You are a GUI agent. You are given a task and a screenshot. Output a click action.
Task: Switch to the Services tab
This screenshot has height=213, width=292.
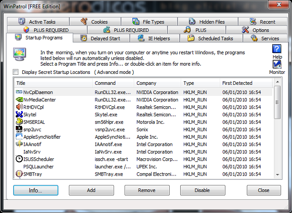(x=265, y=38)
